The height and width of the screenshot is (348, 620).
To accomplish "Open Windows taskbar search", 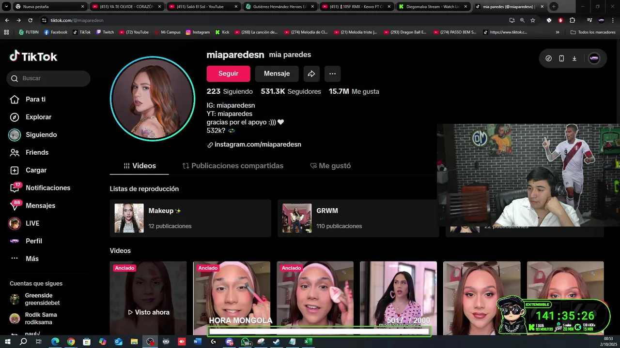I will pyautogui.click(x=23, y=342).
